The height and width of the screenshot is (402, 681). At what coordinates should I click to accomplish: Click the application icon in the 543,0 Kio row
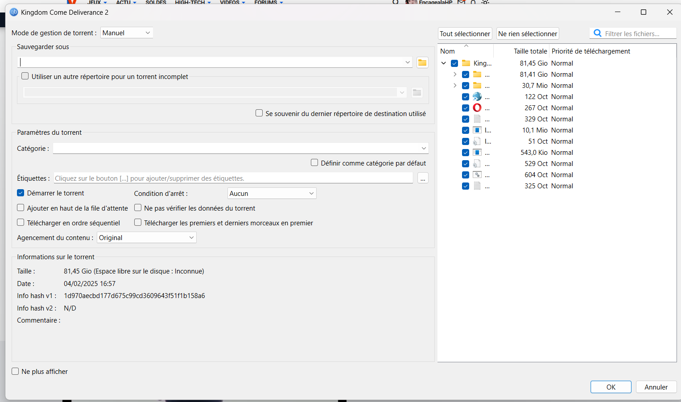477,152
